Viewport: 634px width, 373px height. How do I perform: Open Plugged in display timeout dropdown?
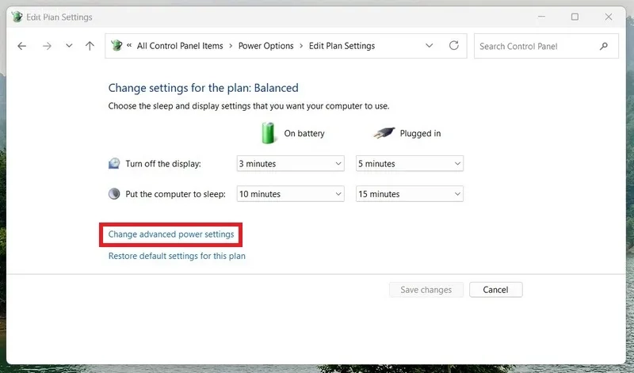click(410, 164)
